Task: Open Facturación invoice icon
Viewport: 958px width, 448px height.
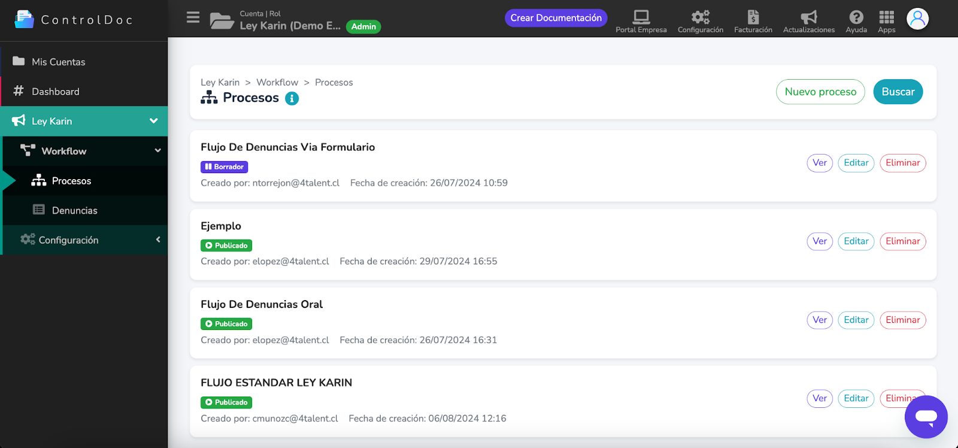Action: coord(753,17)
